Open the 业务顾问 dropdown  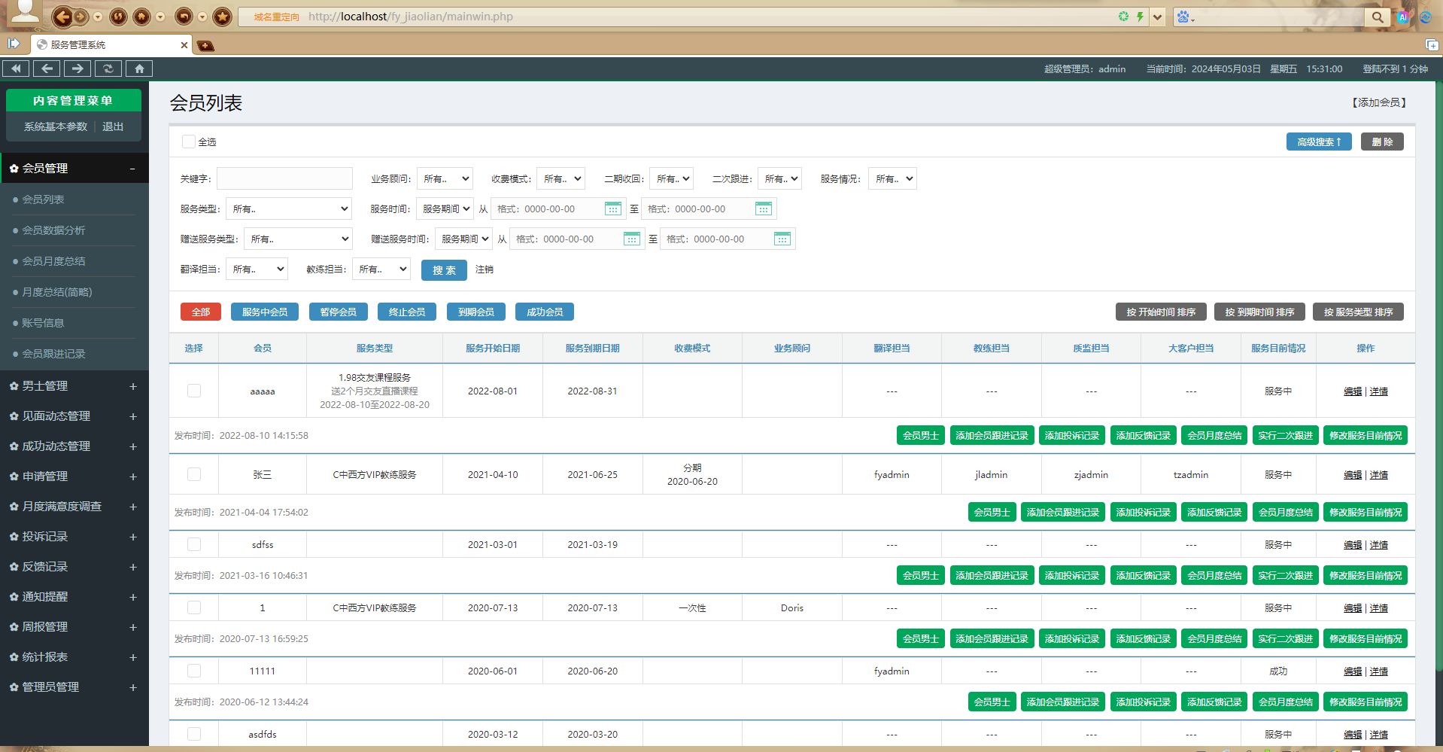point(445,178)
